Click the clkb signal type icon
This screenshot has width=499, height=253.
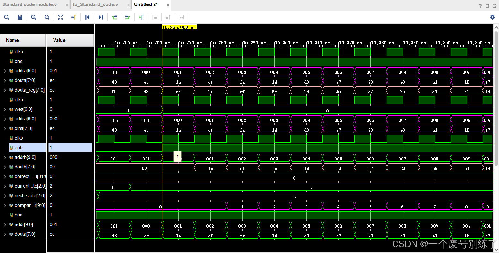11,138
